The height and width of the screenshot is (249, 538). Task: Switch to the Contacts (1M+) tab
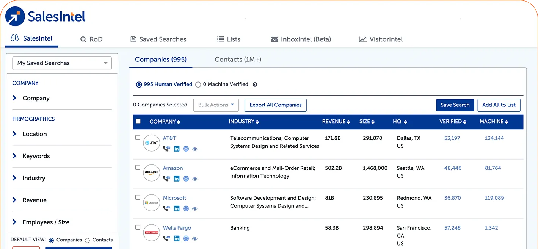pos(237,60)
